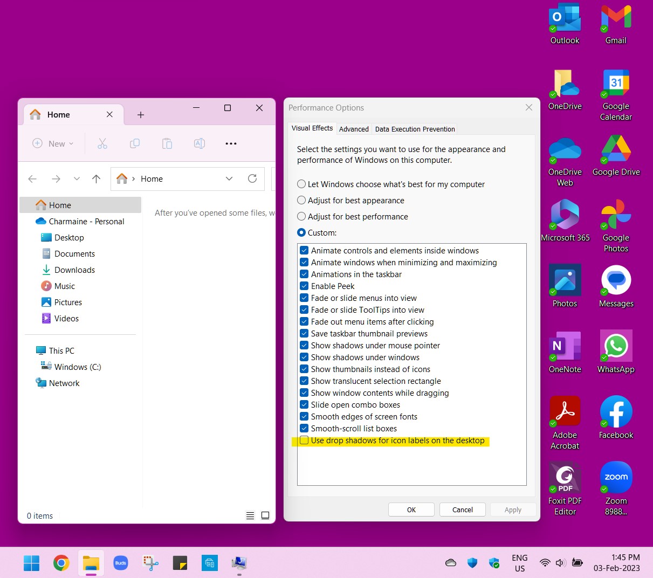Add a new File Explorer tab

(141, 115)
